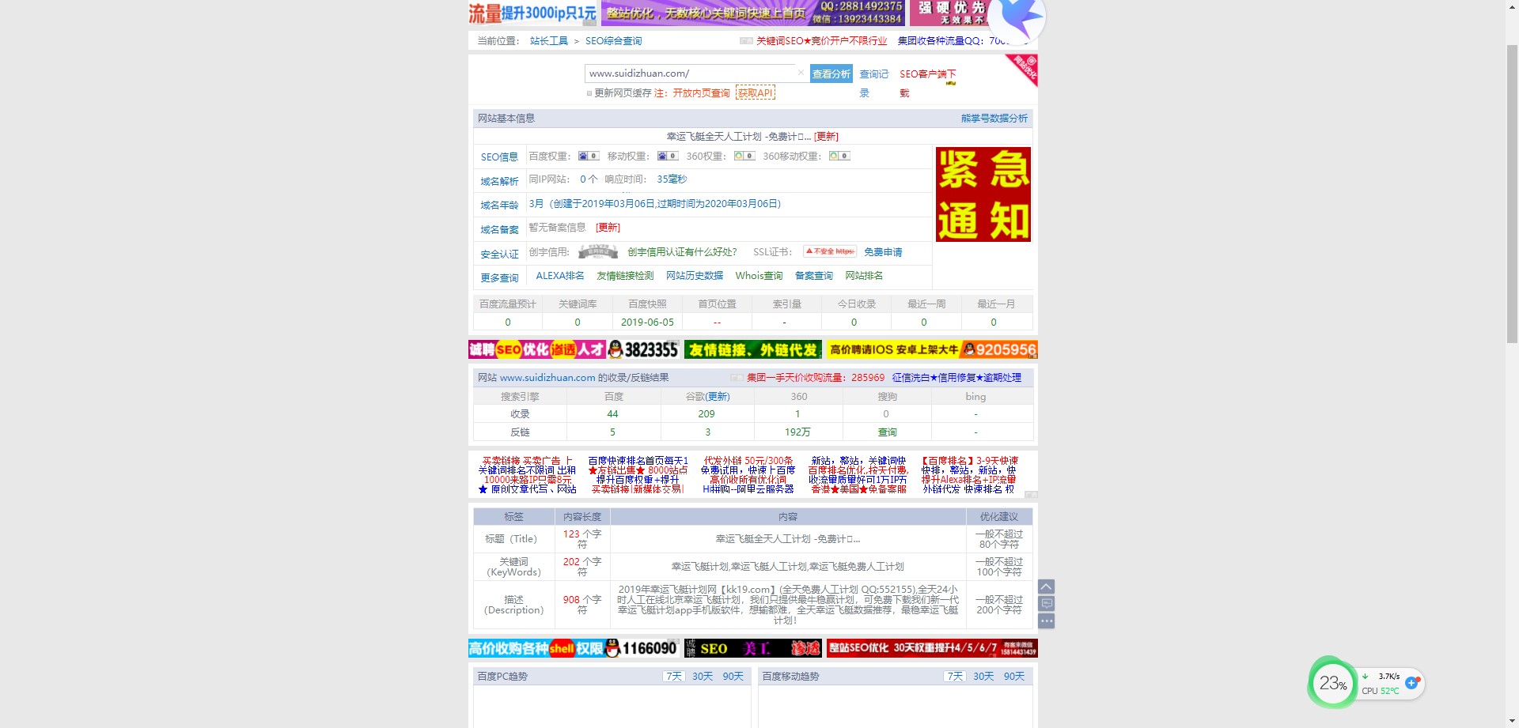Click the SEO综合查询 breadcrumb link
The width and height of the screenshot is (1519, 728).
614,40
